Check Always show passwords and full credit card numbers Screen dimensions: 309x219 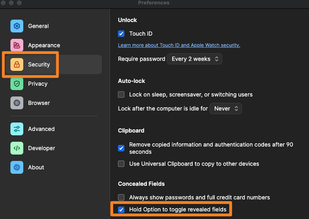click(x=121, y=197)
